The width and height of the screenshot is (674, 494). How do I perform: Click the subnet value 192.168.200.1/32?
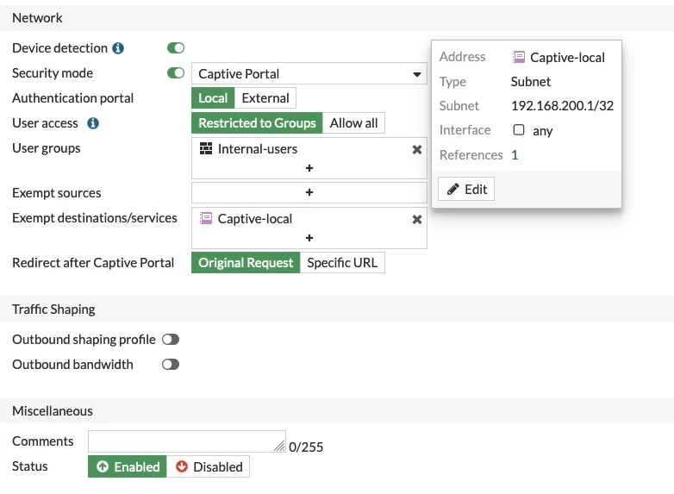coord(562,106)
